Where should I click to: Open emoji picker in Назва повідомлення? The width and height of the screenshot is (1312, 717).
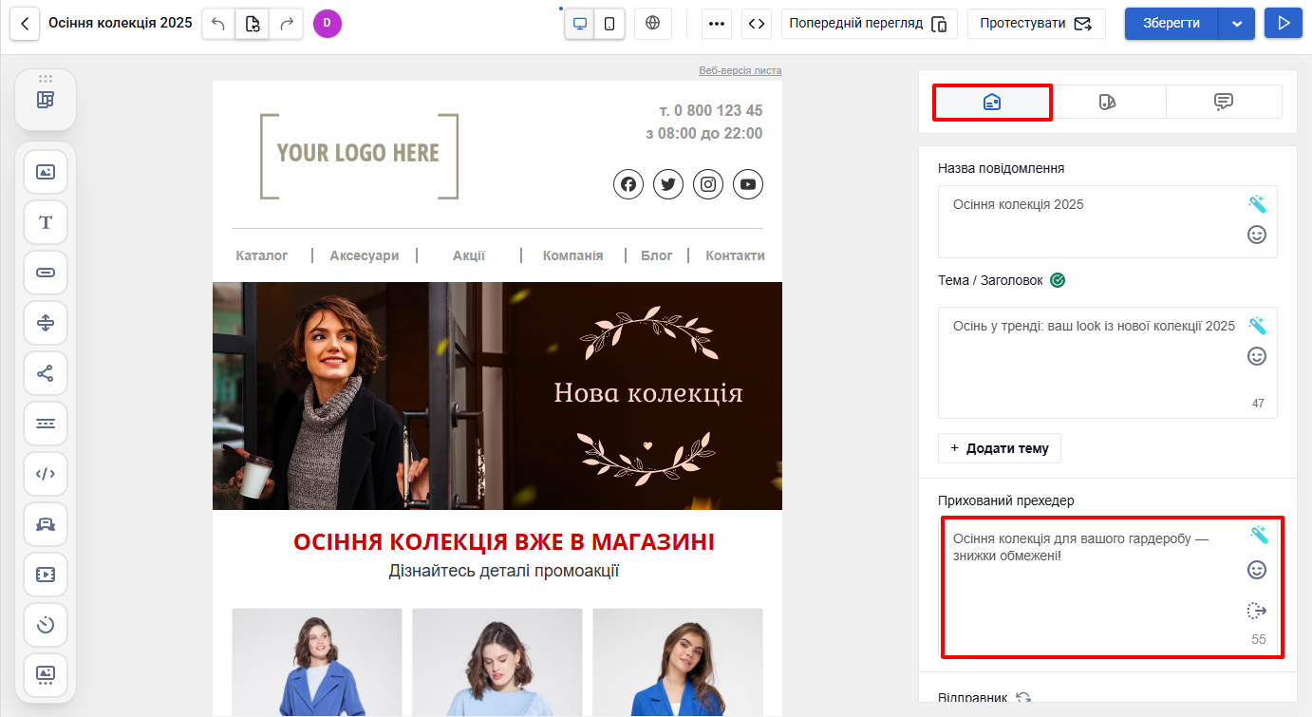point(1257,235)
